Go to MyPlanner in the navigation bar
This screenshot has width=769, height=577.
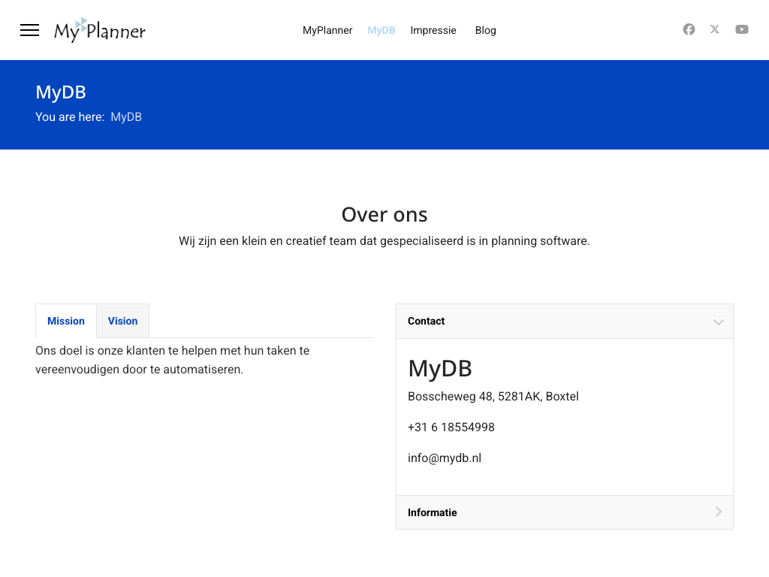(x=327, y=30)
